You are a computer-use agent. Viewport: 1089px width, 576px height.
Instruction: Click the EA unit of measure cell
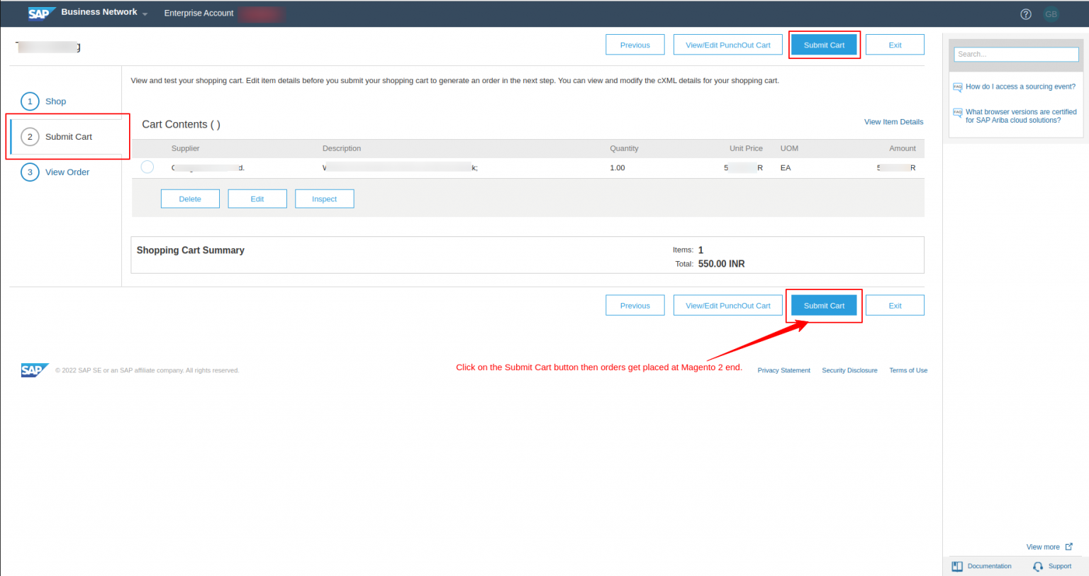point(786,168)
